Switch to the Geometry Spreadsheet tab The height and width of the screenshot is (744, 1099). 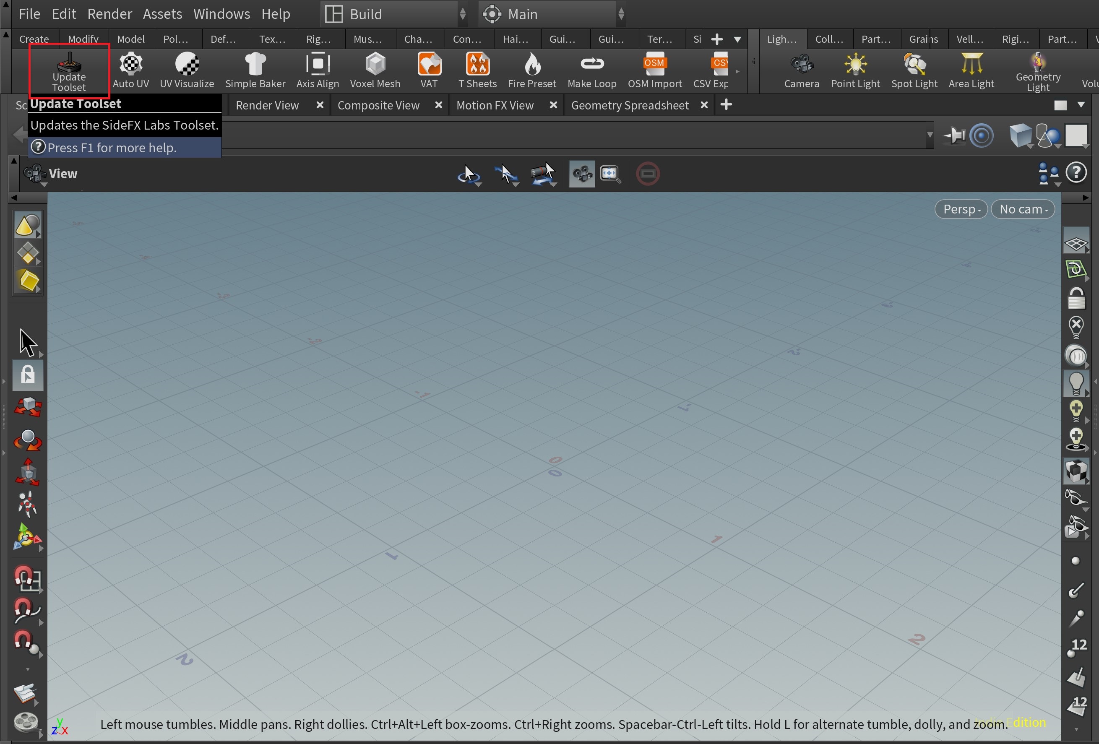click(630, 105)
